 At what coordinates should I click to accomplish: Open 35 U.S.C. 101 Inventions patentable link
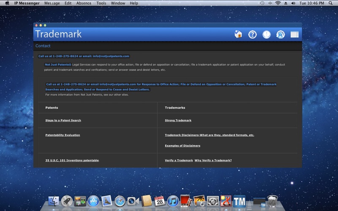pos(72,160)
